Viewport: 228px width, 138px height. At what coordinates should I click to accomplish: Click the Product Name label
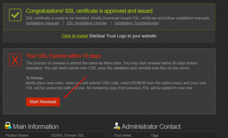point(17,135)
